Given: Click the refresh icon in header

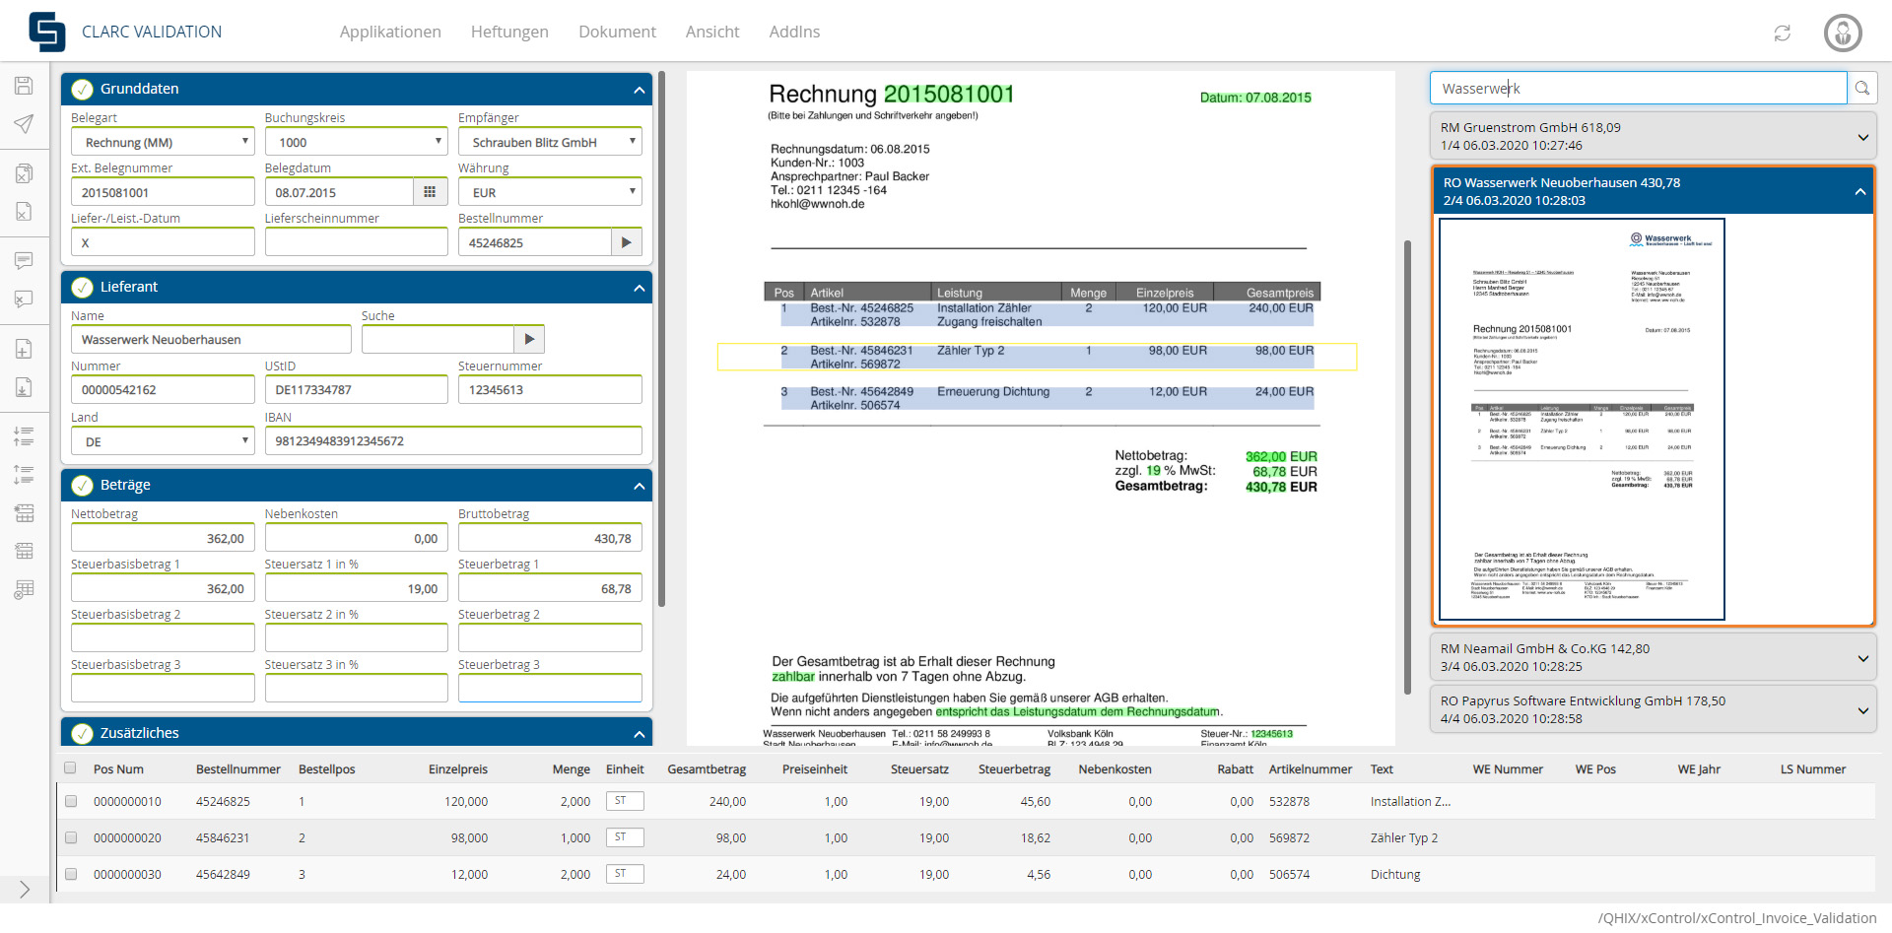Looking at the screenshot, I should pos(1782,33).
